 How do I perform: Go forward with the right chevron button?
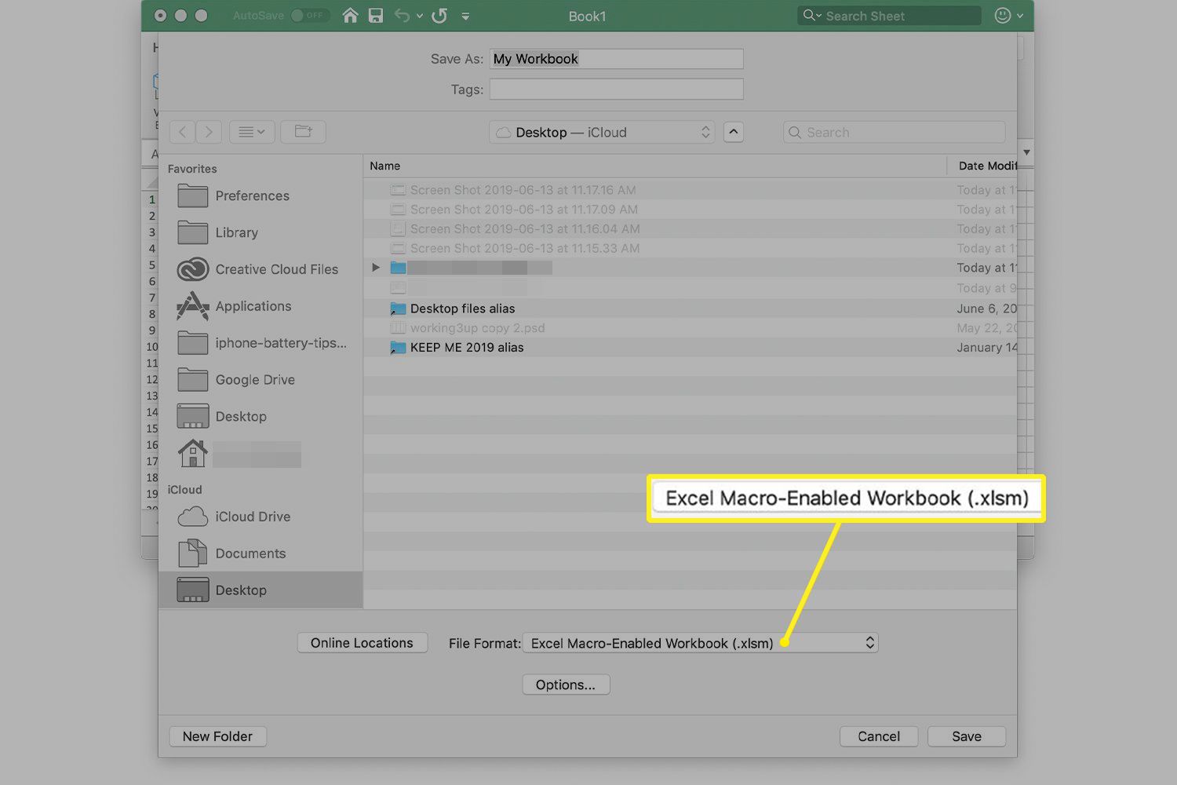coord(209,132)
